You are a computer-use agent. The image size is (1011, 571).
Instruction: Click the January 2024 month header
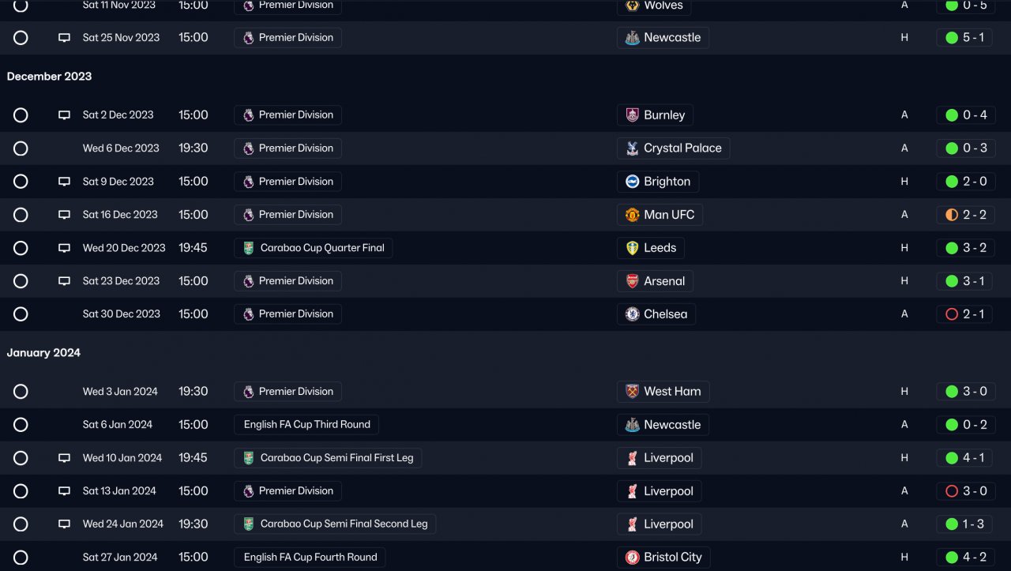43,353
